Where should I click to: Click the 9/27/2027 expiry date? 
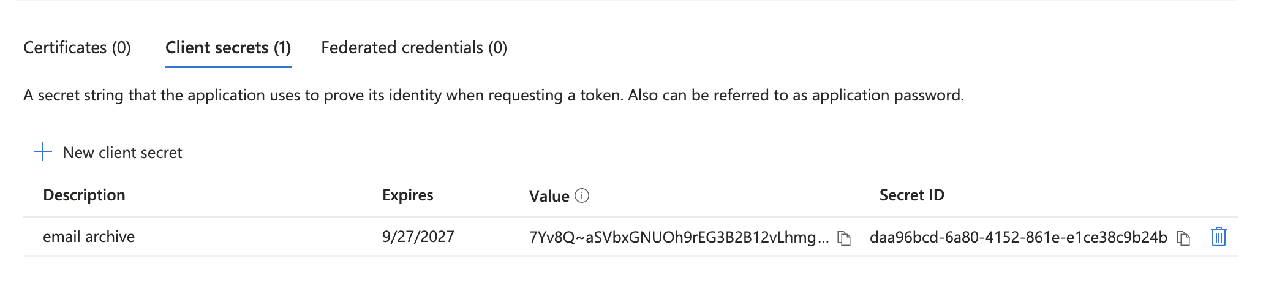pos(418,237)
